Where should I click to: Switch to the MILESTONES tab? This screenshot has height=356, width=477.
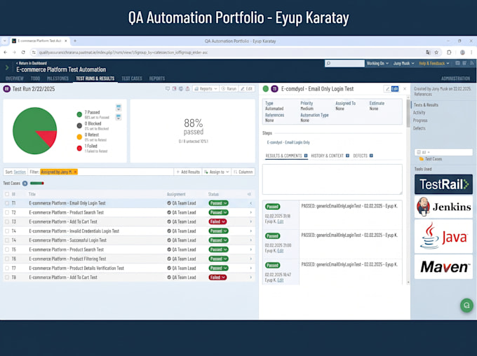click(58, 78)
